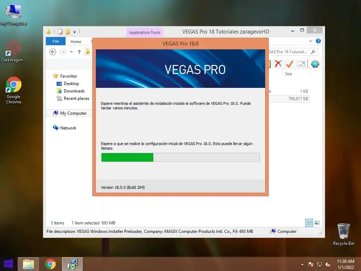Open Desktop under Favorites
The height and width of the screenshot is (271, 361).
(71, 83)
